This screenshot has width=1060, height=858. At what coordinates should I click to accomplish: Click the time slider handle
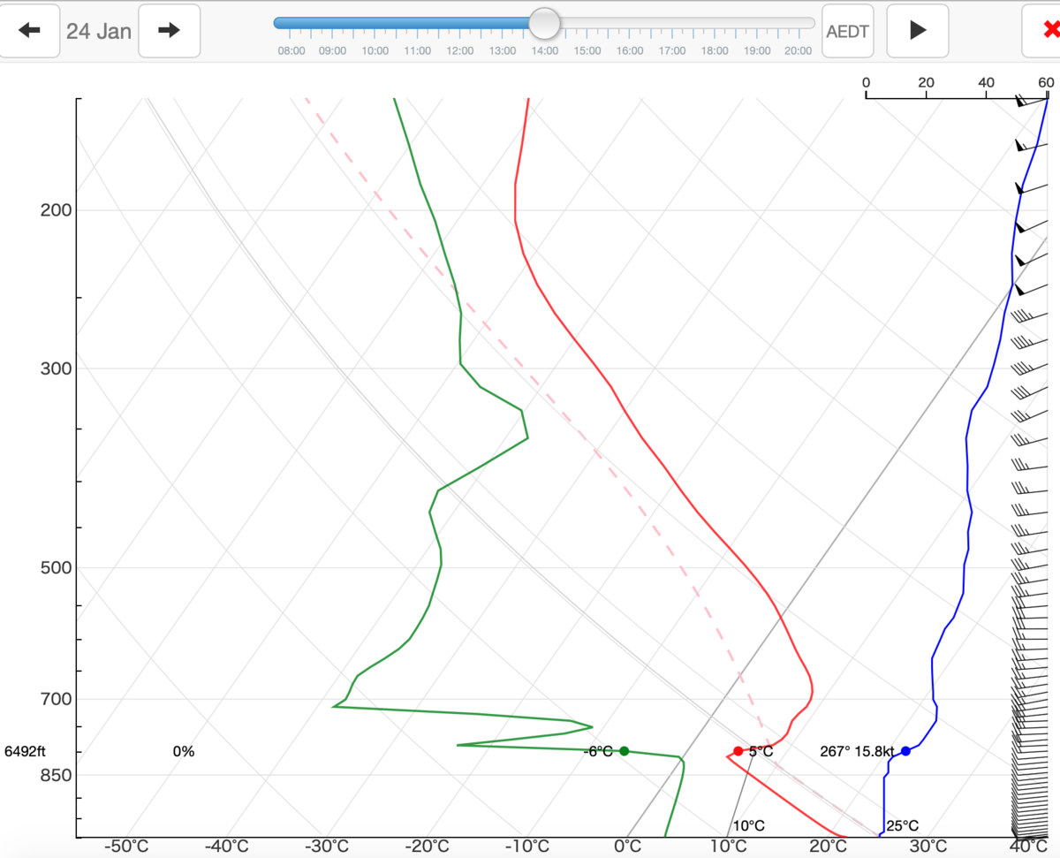pos(545,24)
